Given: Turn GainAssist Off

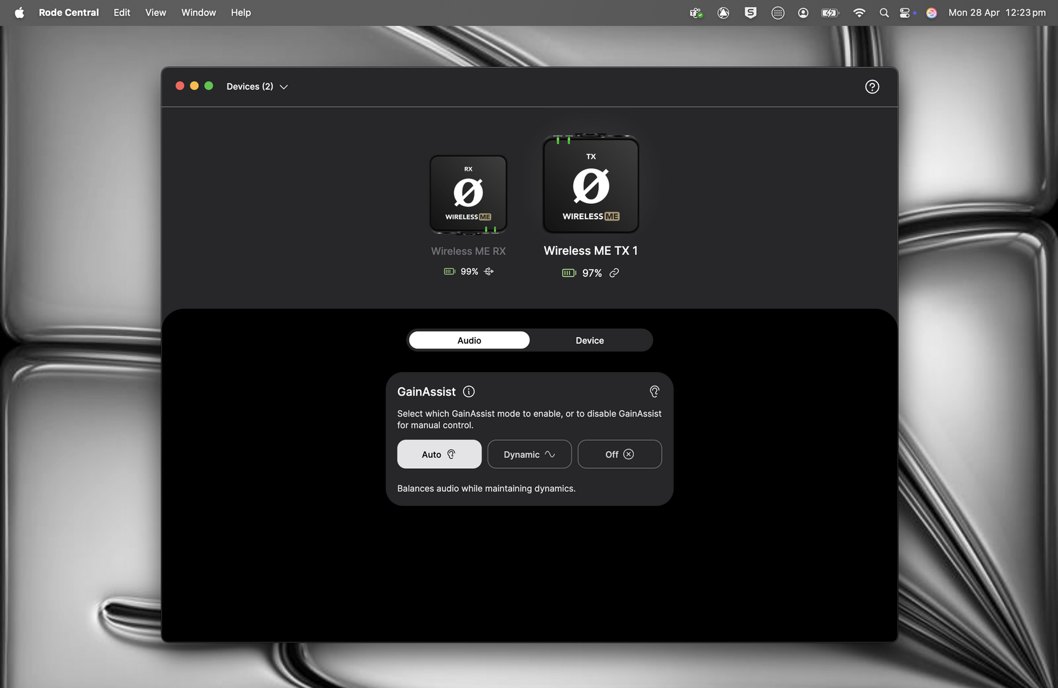Looking at the screenshot, I should pos(619,454).
